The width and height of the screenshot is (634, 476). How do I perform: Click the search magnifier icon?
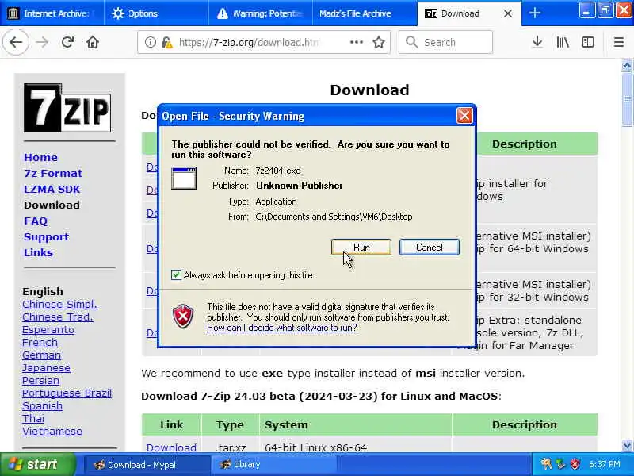coord(411,42)
